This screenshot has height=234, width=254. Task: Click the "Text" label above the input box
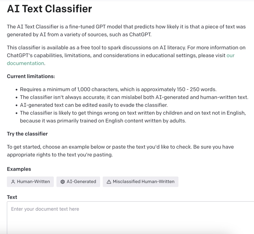click(x=12, y=197)
